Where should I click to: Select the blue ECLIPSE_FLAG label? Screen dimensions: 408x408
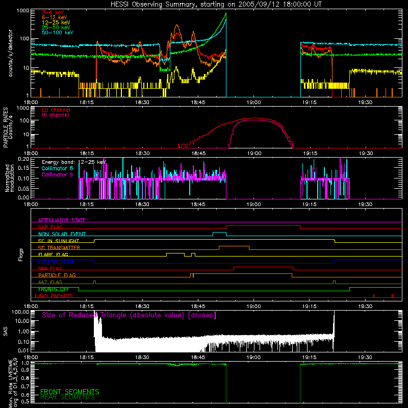[x=56, y=262]
